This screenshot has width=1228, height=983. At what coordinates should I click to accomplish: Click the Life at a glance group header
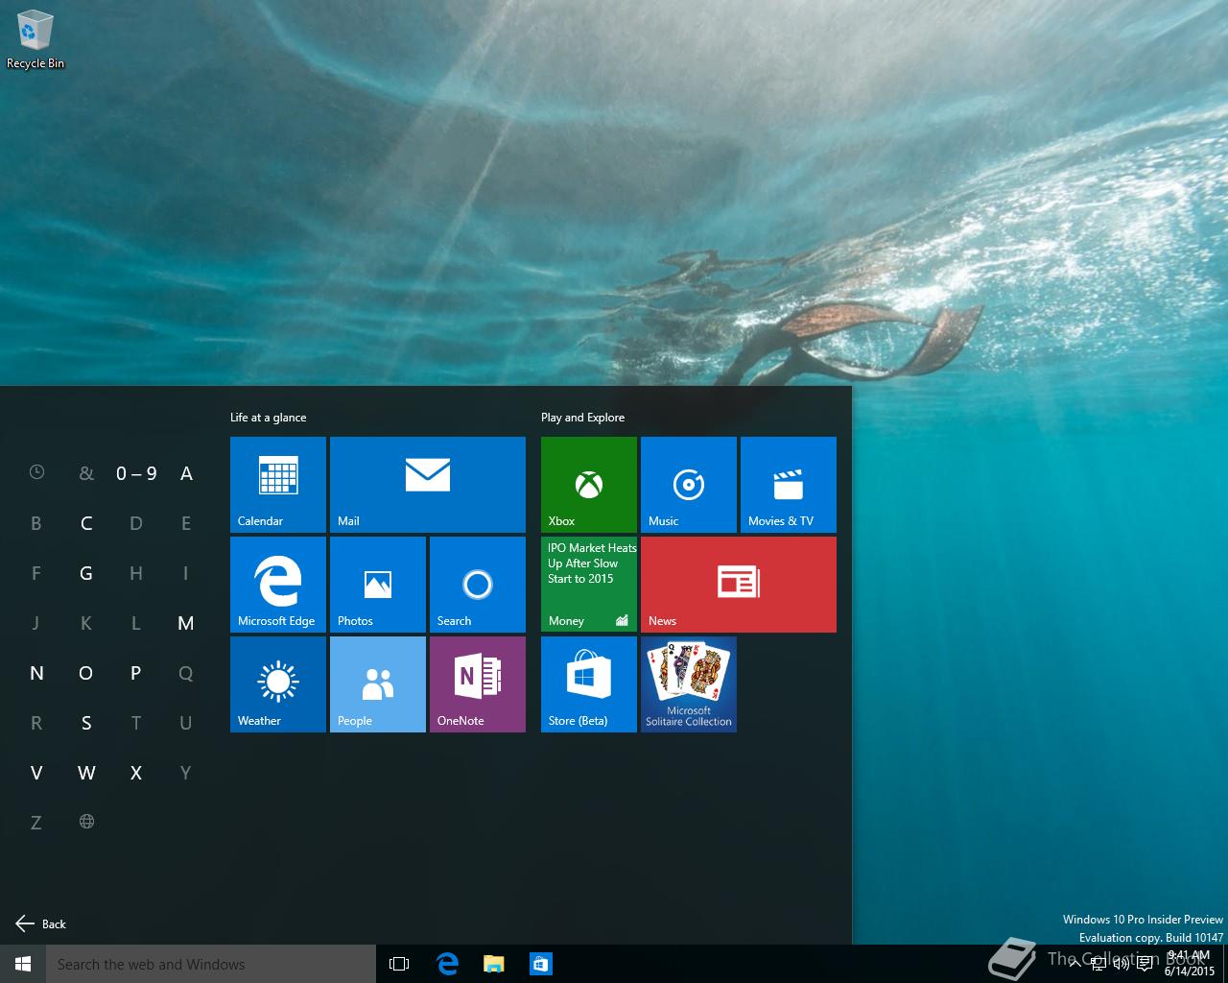pos(268,417)
